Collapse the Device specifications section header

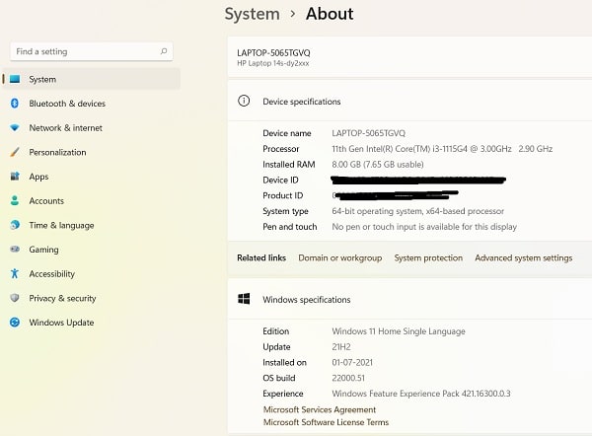click(x=409, y=102)
